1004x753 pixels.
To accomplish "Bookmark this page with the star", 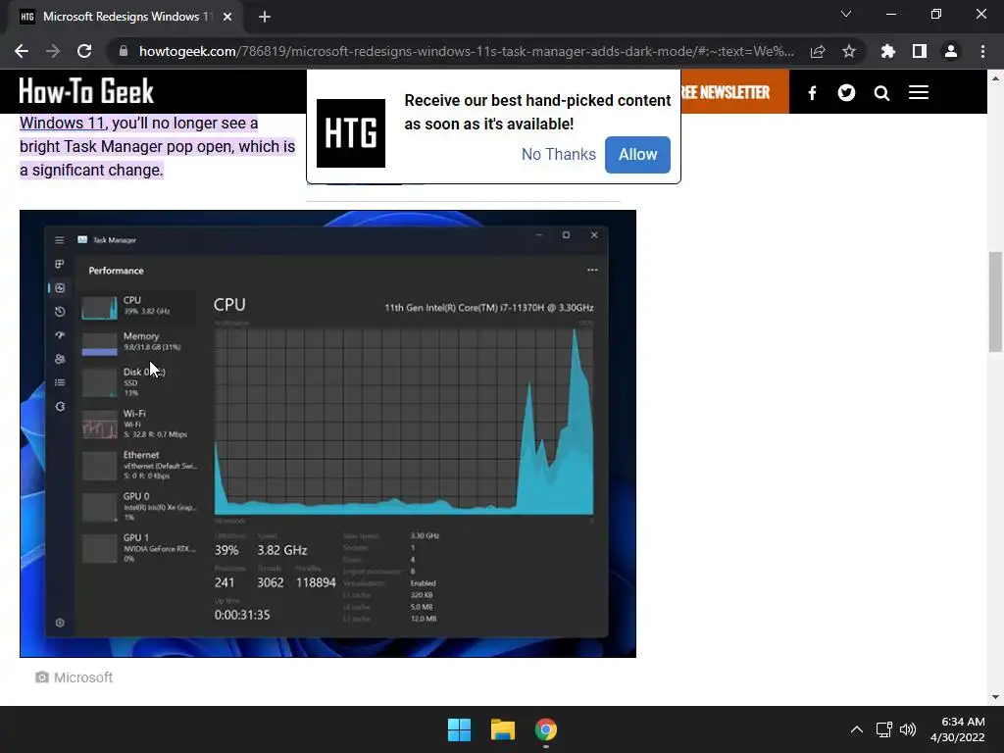I will [848, 51].
